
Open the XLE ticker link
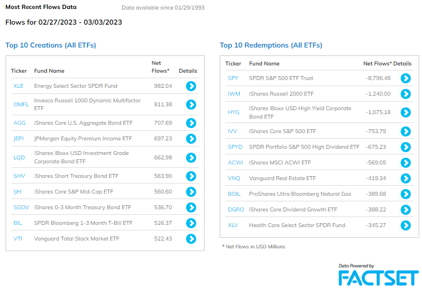point(18,86)
